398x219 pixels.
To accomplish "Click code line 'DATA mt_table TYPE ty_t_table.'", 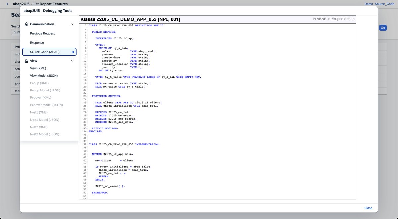I will tap(120, 87).
